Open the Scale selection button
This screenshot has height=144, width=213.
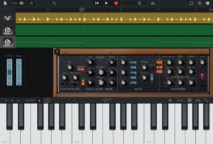pos(180,100)
